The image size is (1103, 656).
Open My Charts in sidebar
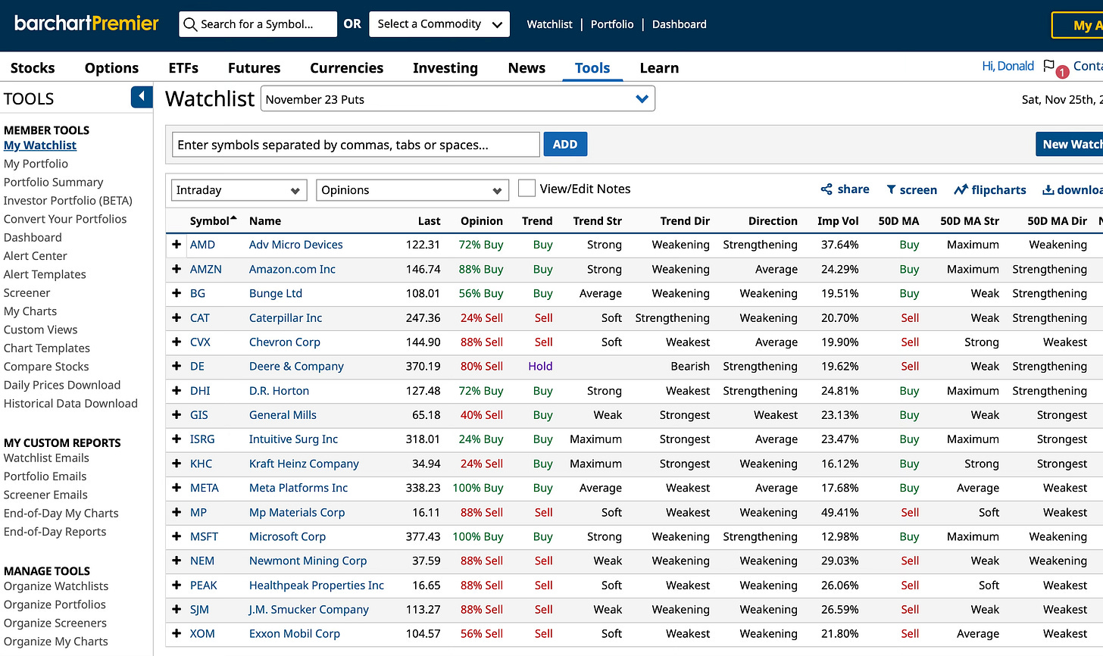pyautogui.click(x=30, y=311)
